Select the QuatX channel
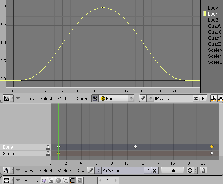The height and width of the screenshot is (184, 223). point(215,32)
